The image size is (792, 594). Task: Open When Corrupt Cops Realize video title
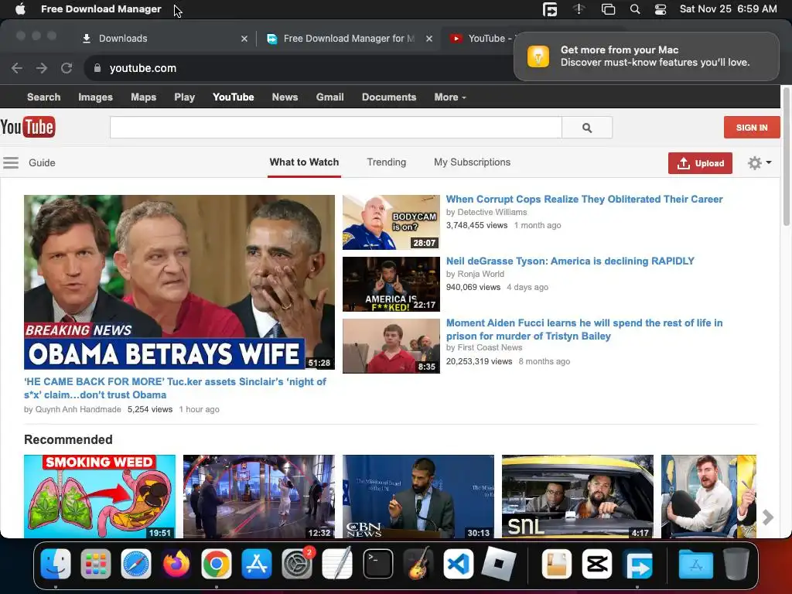585,199
